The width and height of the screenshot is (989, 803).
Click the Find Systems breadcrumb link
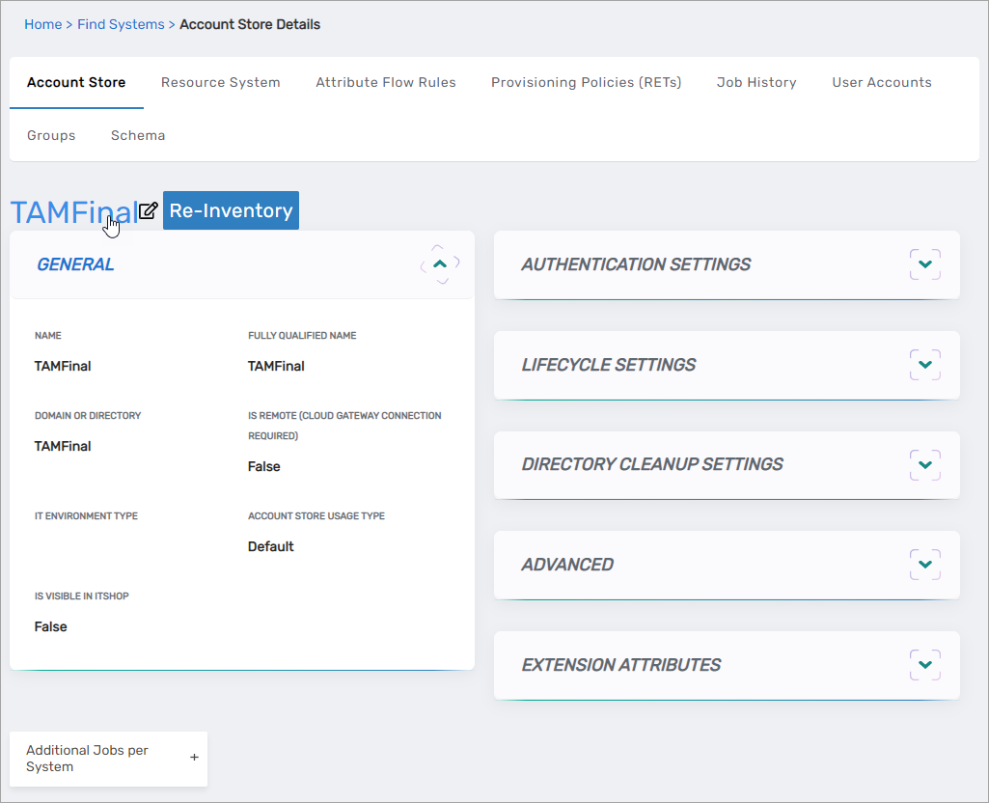point(121,24)
